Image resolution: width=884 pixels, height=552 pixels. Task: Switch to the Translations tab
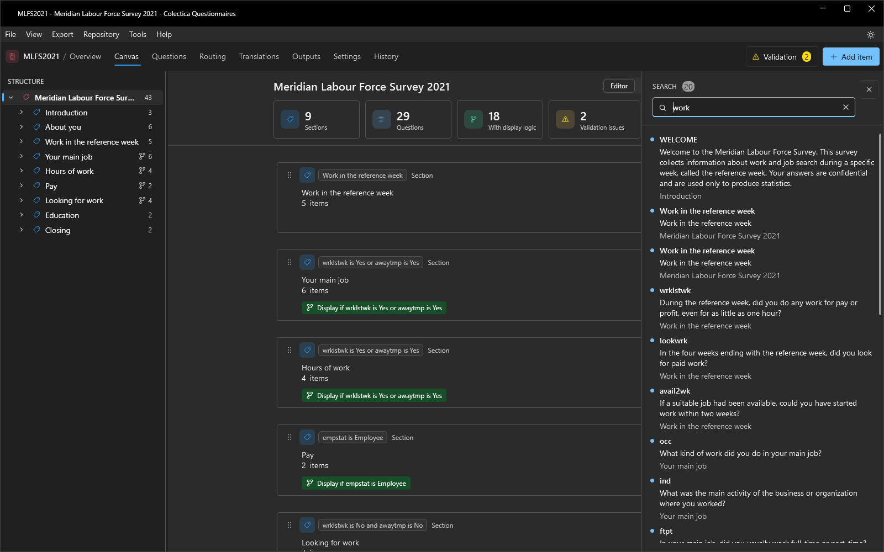tap(259, 56)
